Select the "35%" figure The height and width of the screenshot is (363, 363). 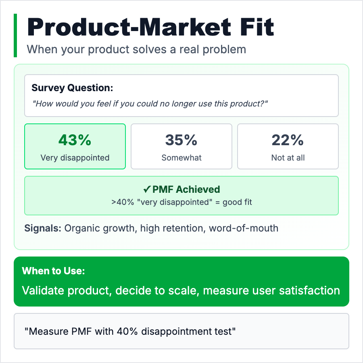point(181,140)
